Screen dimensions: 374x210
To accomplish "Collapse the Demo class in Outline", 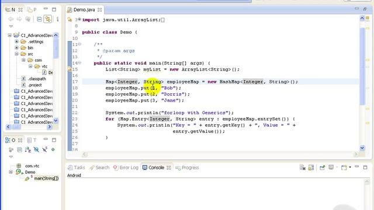I will point(11,171).
